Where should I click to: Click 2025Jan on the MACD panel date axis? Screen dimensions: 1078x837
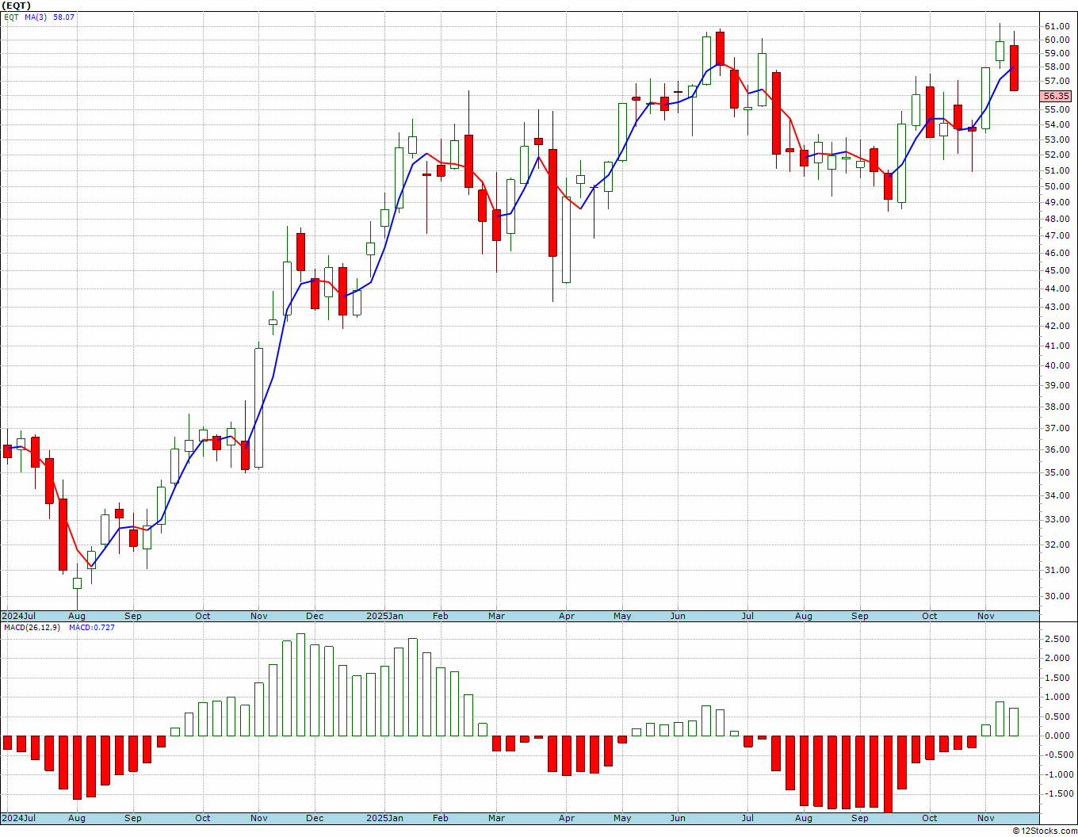click(384, 818)
